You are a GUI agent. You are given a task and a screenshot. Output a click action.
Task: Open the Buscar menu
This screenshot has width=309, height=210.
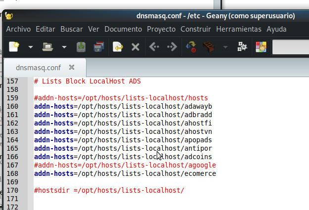click(x=72, y=29)
